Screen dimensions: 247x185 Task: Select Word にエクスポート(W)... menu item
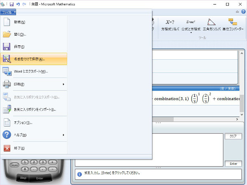click(34, 71)
